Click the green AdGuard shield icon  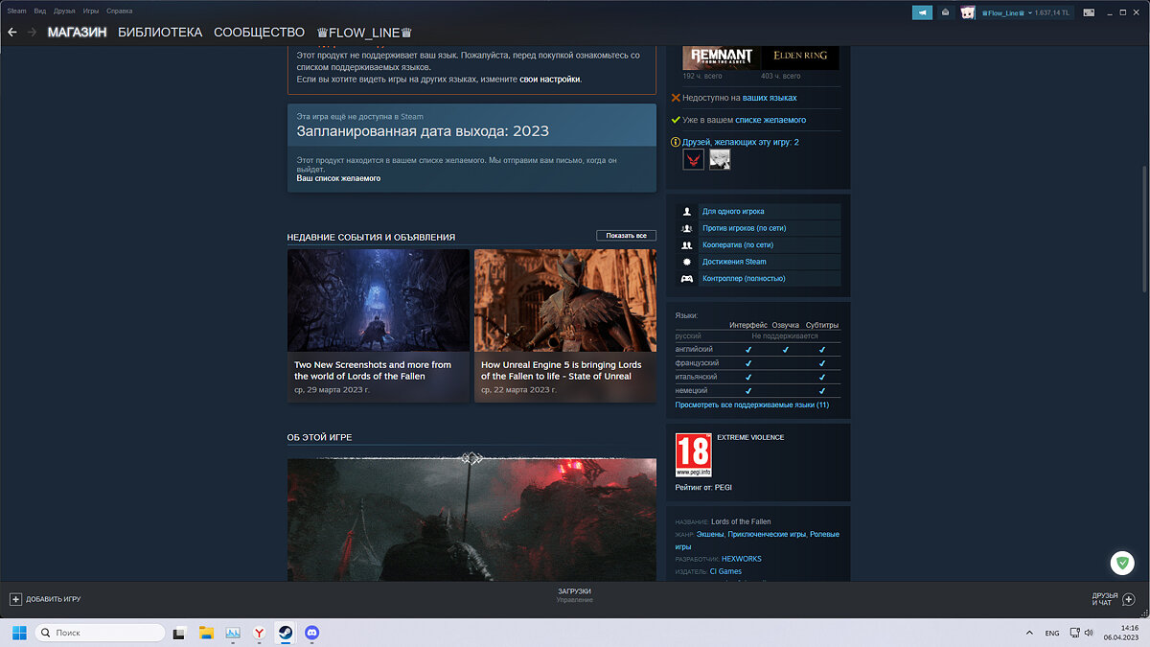[x=1121, y=563]
